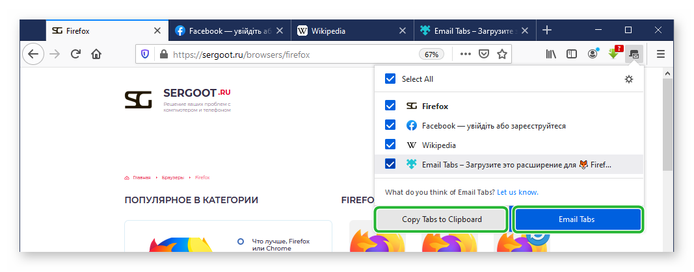The image size is (694, 272).
Task: Uncheck the Firefox tab checkbox
Action: click(x=390, y=106)
